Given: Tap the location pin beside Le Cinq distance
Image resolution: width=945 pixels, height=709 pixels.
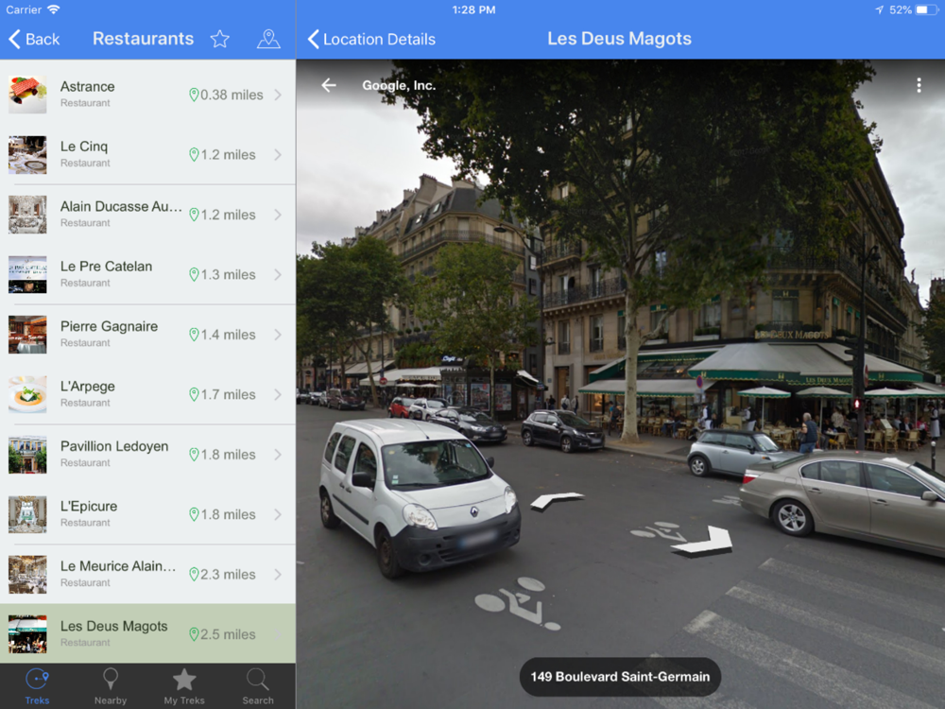Looking at the screenshot, I should point(194,155).
